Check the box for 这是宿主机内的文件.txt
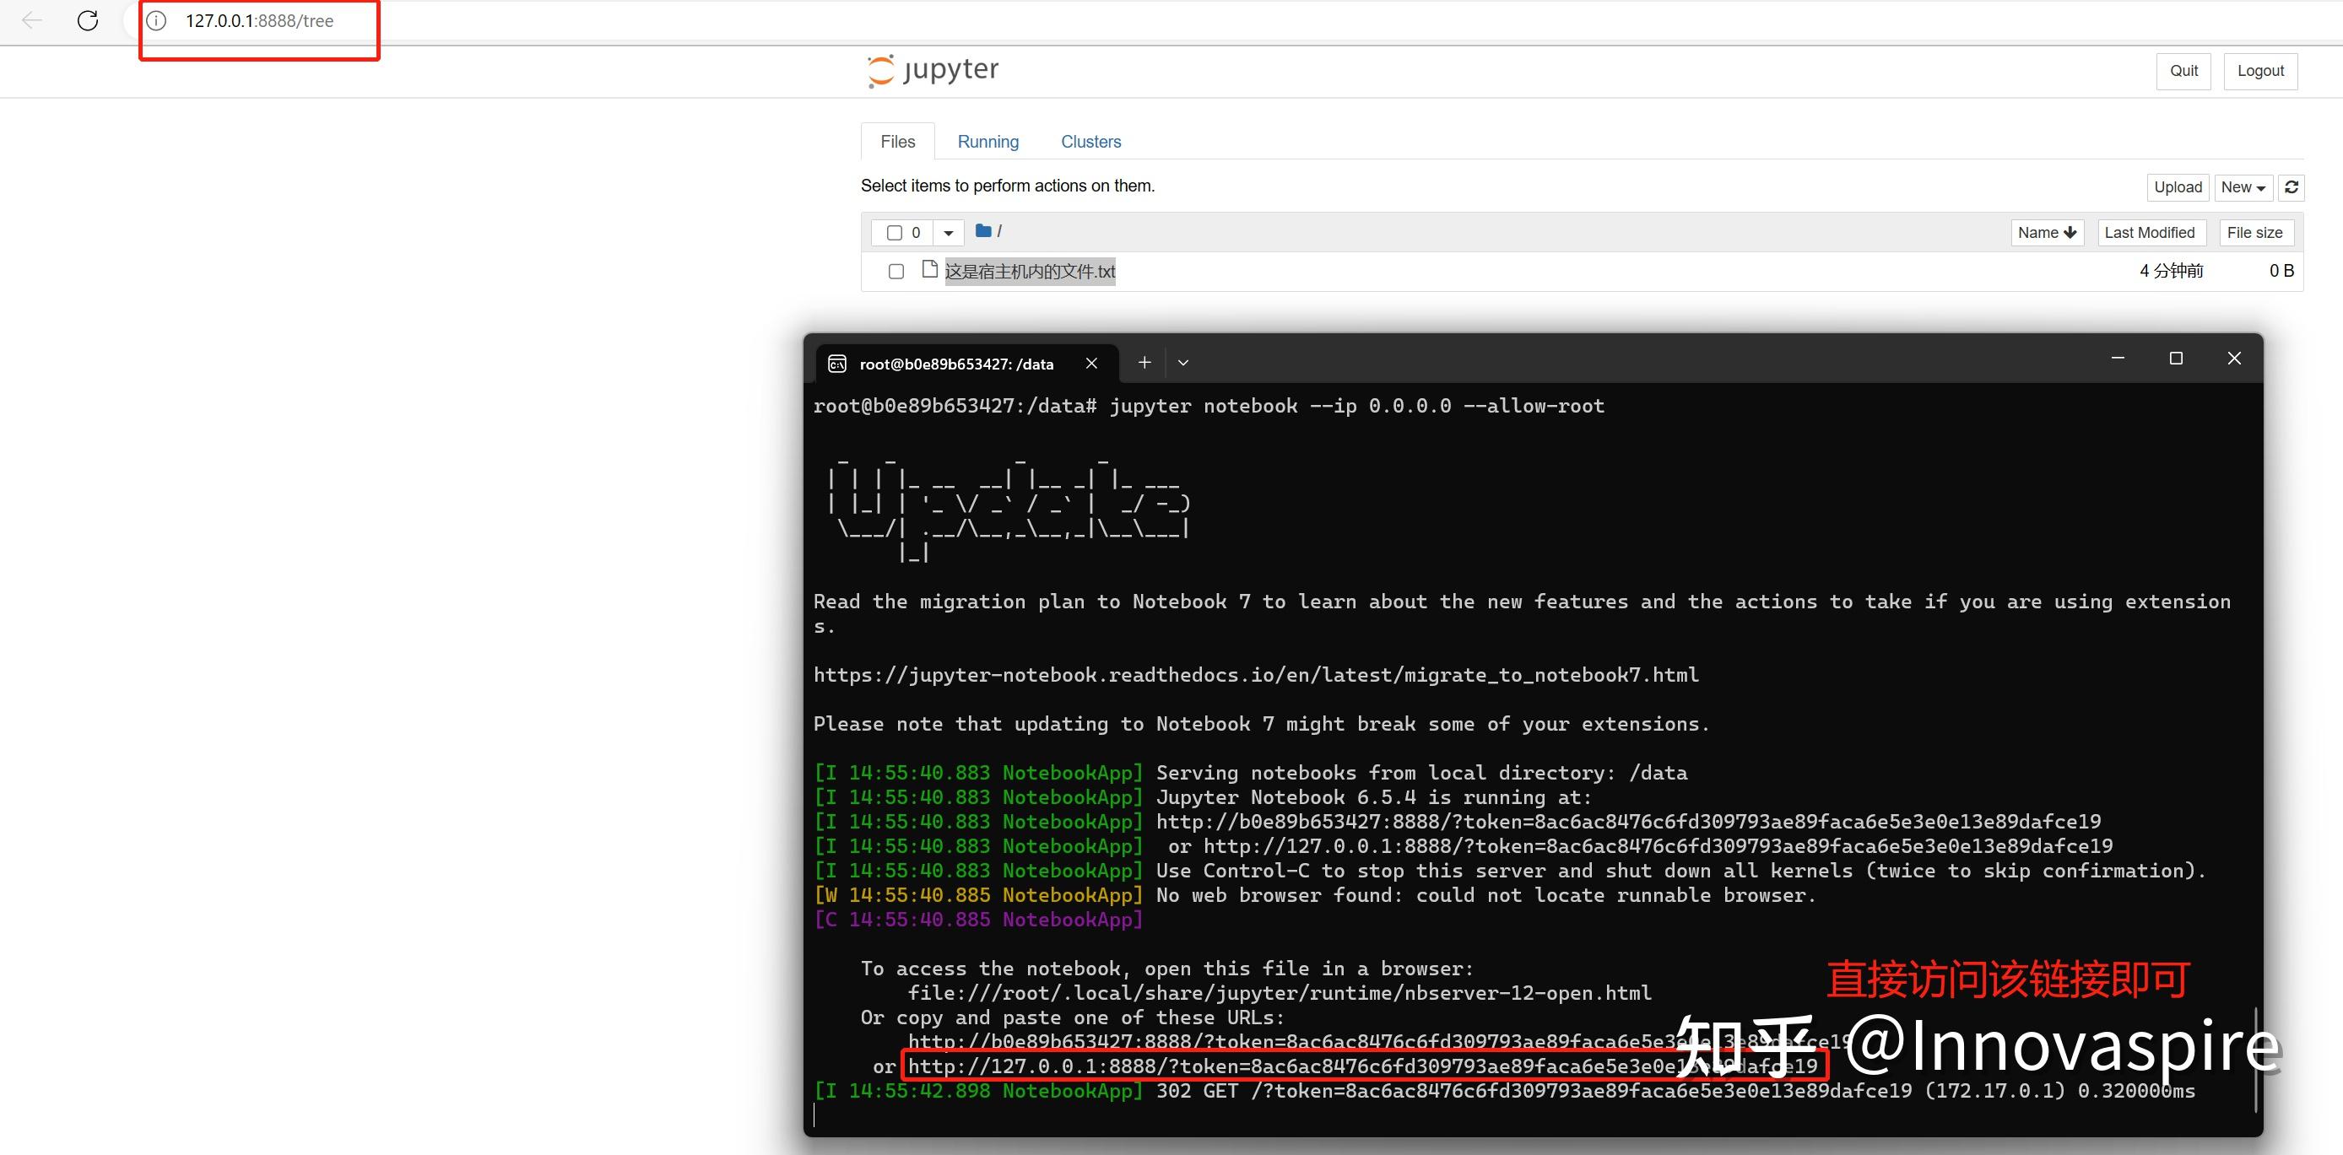2343x1155 pixels. pyautogui.click(x=896, y=271)
